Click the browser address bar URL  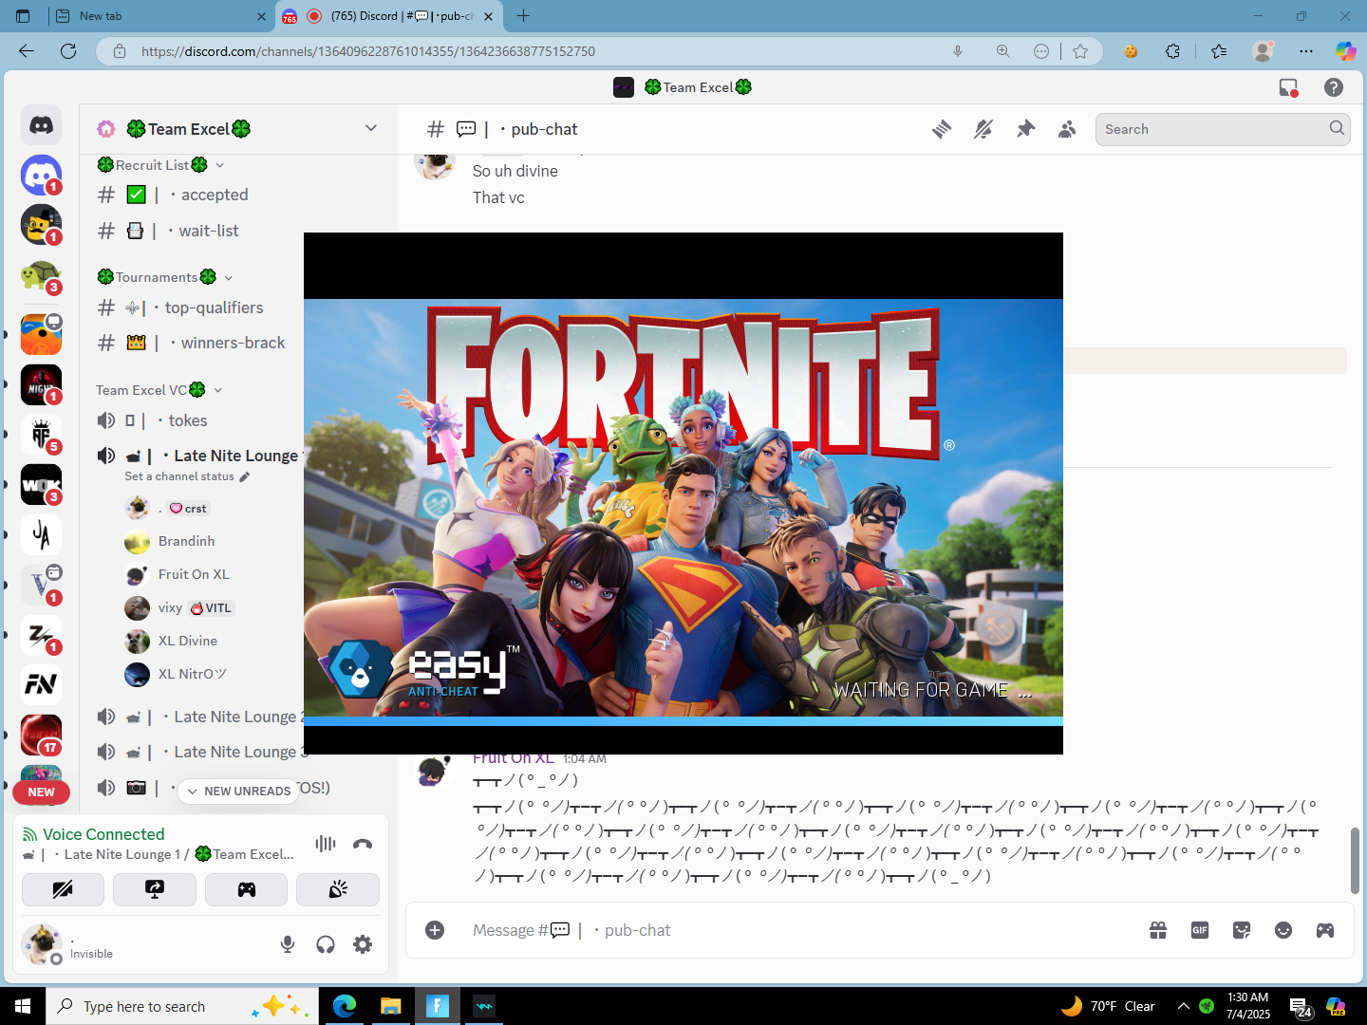tap(368, 51)
